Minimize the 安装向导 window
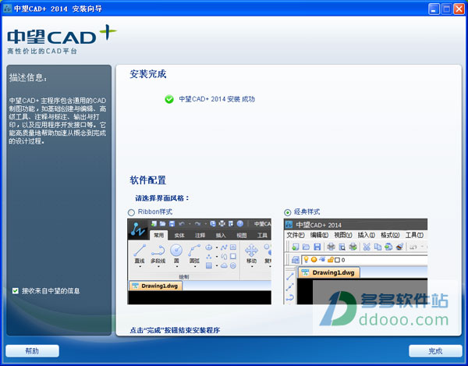This screenshot has width=468, height=366. pyautogui.click(x=434, y=9)
